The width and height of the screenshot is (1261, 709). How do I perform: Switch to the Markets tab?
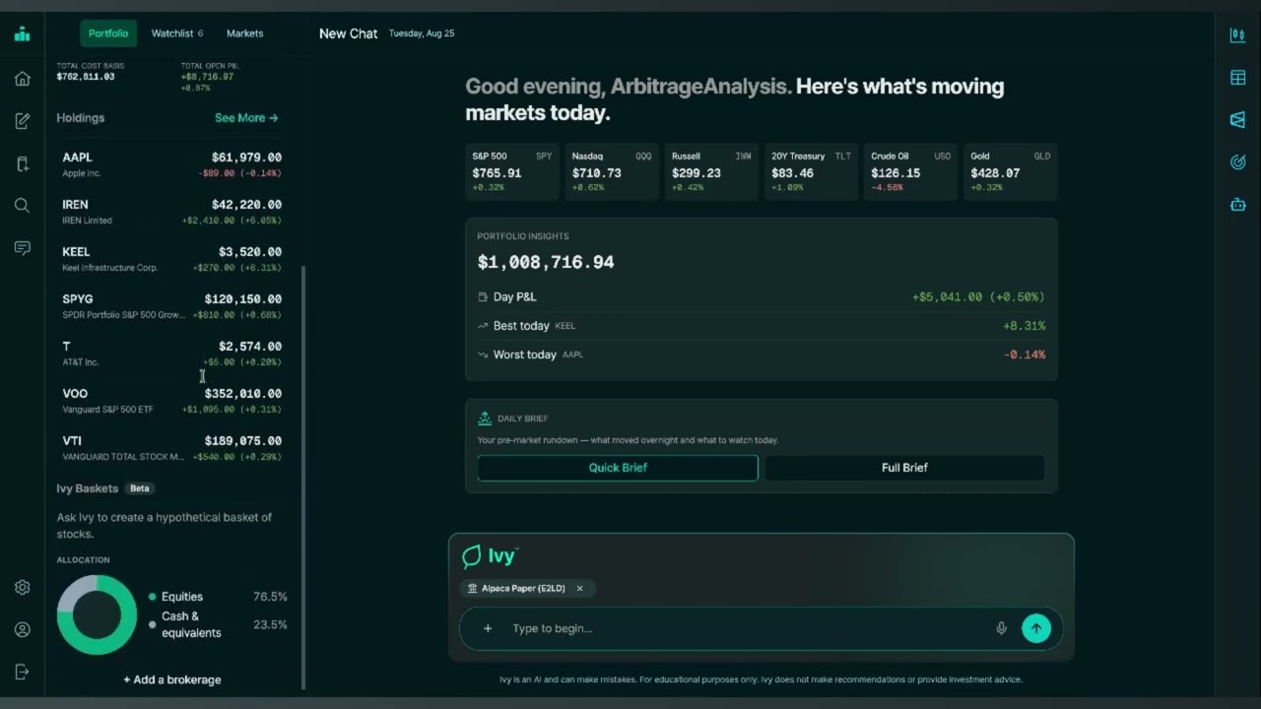tap(244, 33)
